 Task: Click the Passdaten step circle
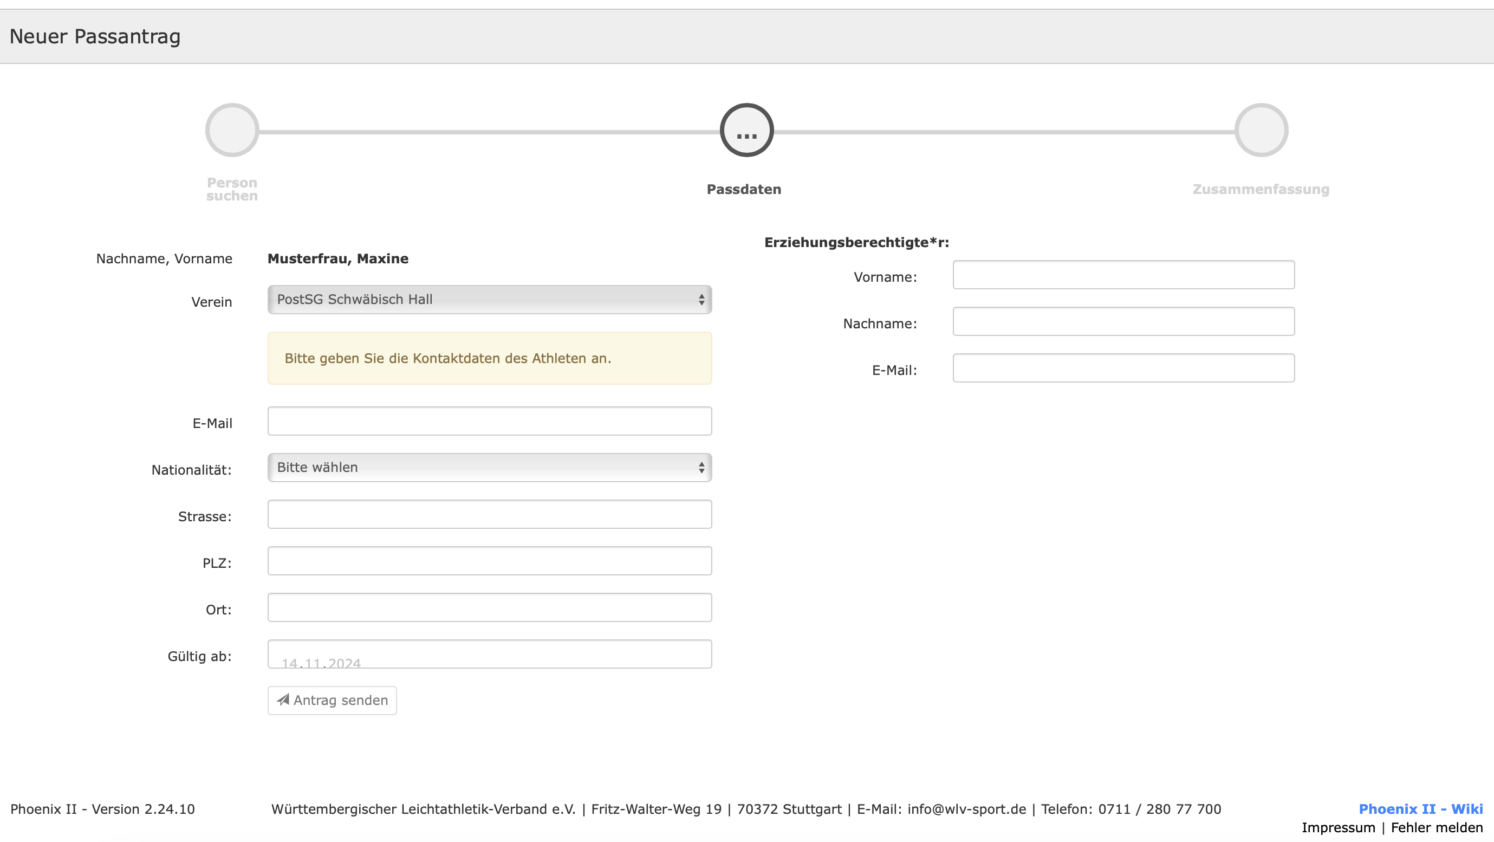coord(746,130)
